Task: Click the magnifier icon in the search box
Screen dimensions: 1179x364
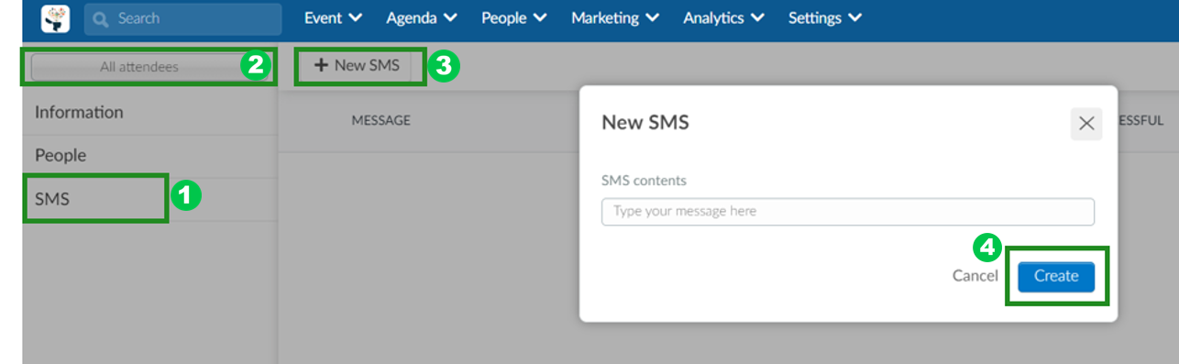Action: (x=101, y=18)
